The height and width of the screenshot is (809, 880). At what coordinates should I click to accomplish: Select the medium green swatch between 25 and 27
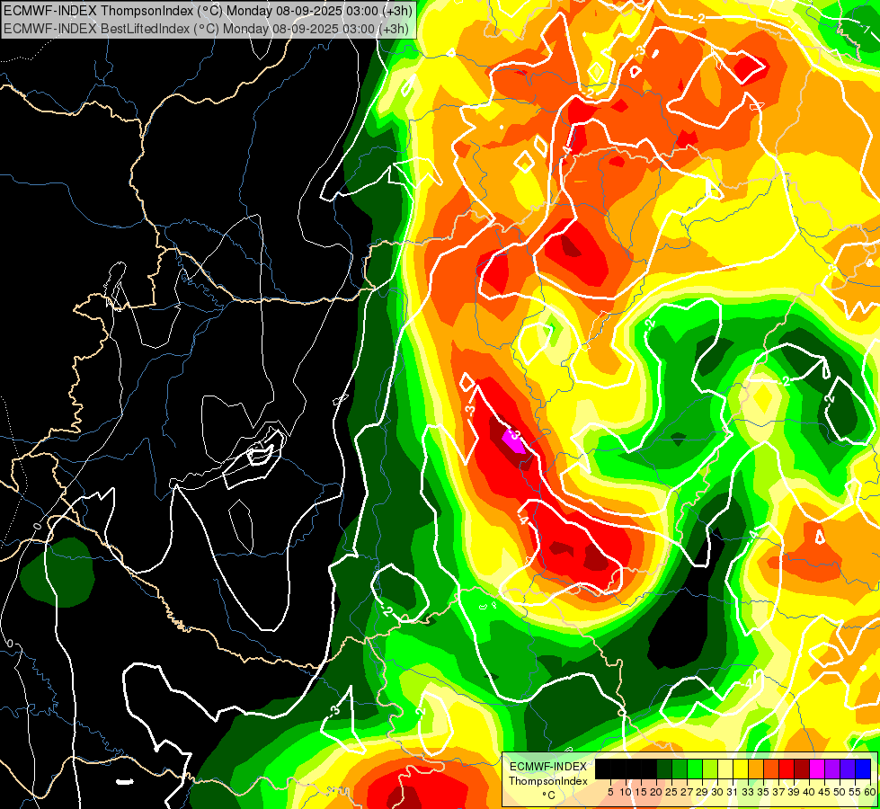(680, 769)
